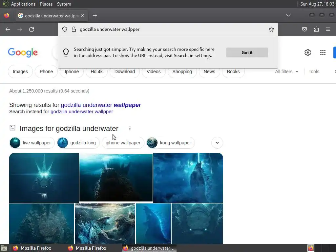Click the address bar search text
The height and width of the screenshot is (252, 336).
(x=110, y=29)
